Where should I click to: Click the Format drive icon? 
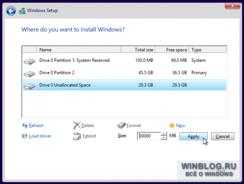click(121, 125)
